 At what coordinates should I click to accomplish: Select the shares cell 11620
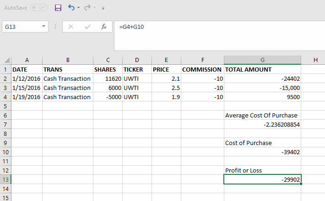click(108, 78)
